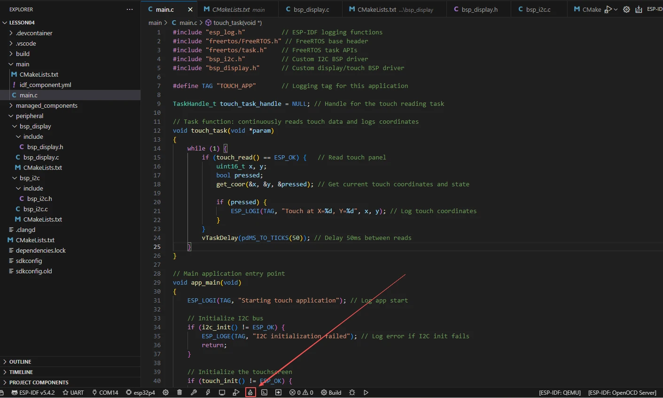The image size is (663, 398).
Task: Toggle the ESP-IDF OpenOCD Server
Action: point(622,392)
